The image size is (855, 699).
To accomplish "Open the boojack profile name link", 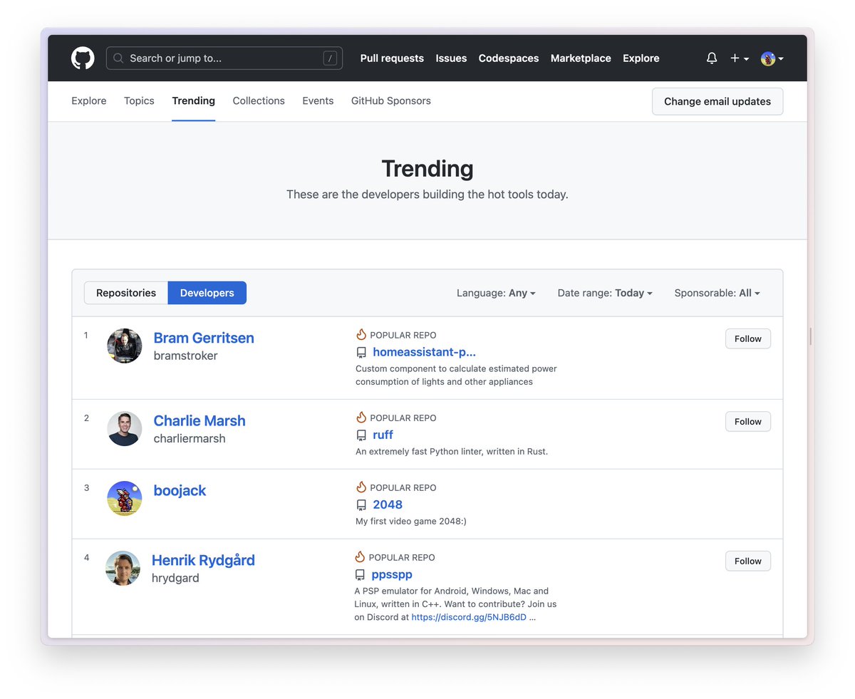I will (180, 490).
